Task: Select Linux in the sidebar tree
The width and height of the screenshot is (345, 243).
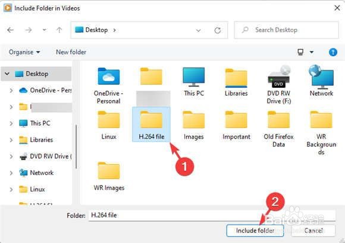Action: [32, 190]
